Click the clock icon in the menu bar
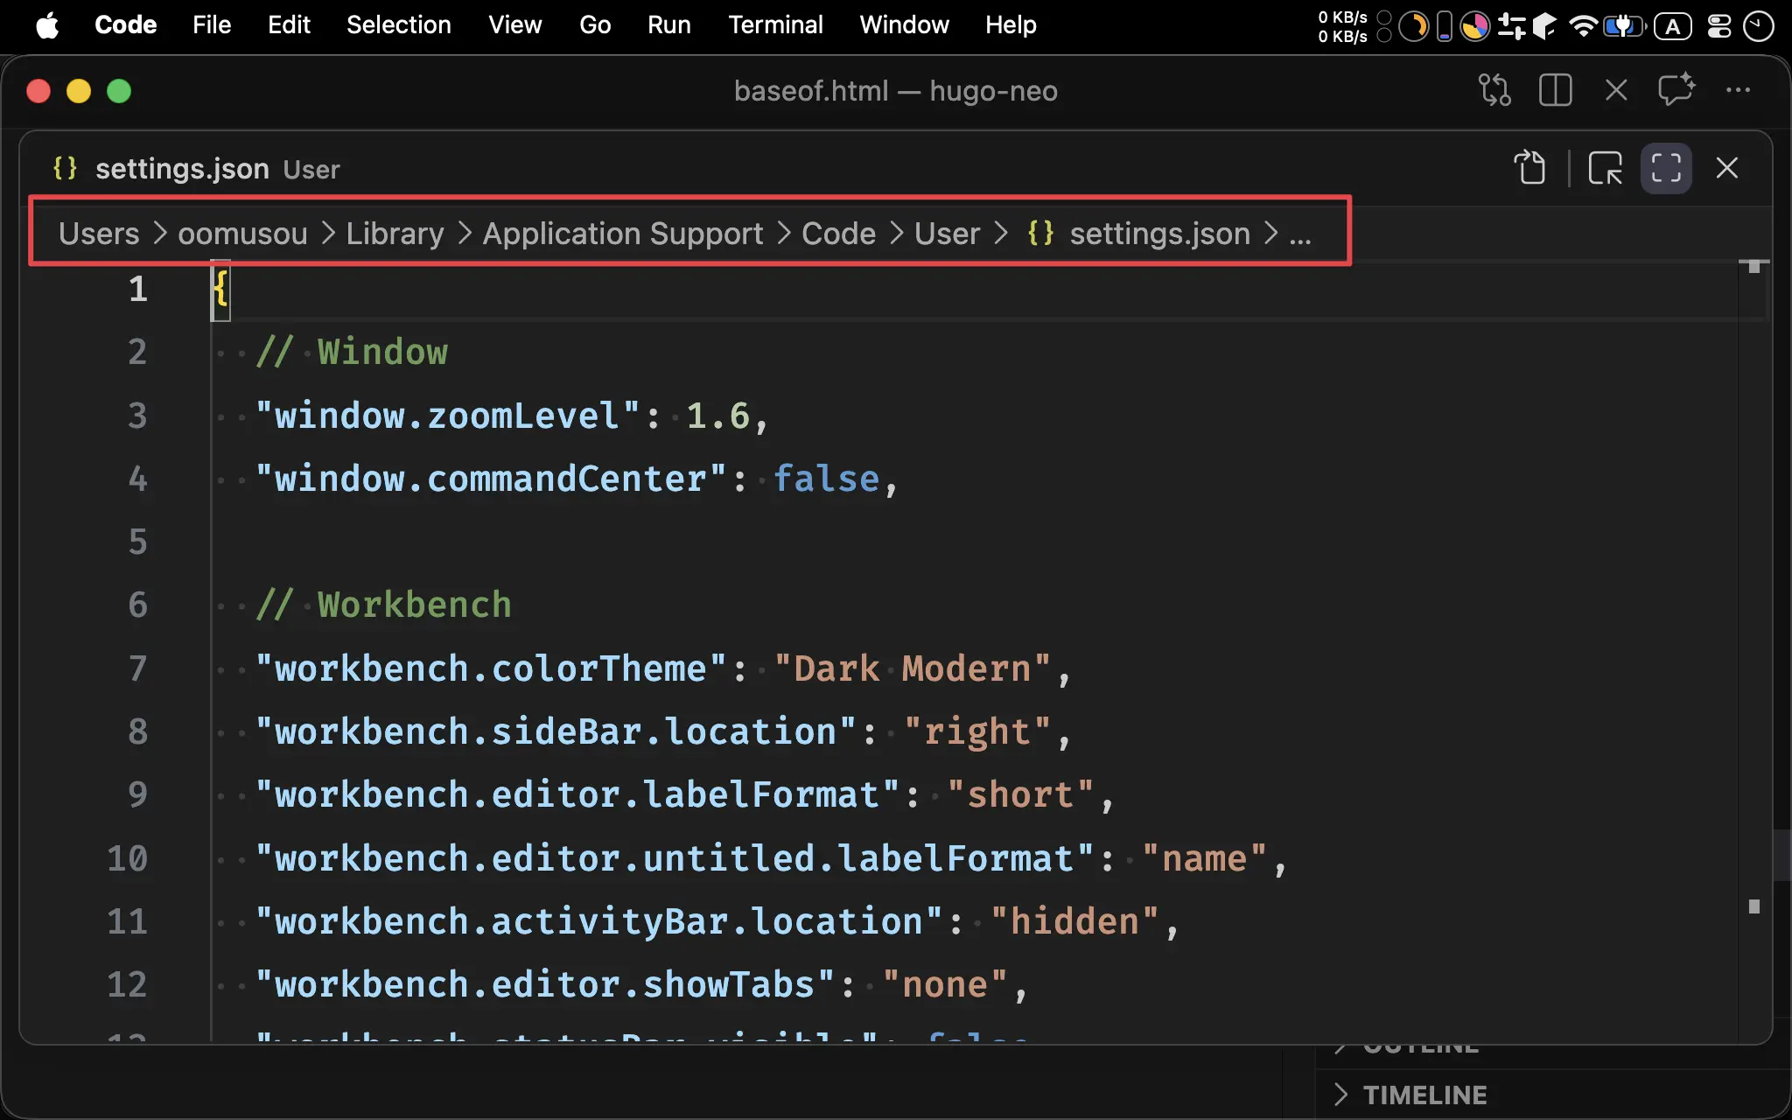The image size is (1792, 1120). click(x=1758, y=26)
